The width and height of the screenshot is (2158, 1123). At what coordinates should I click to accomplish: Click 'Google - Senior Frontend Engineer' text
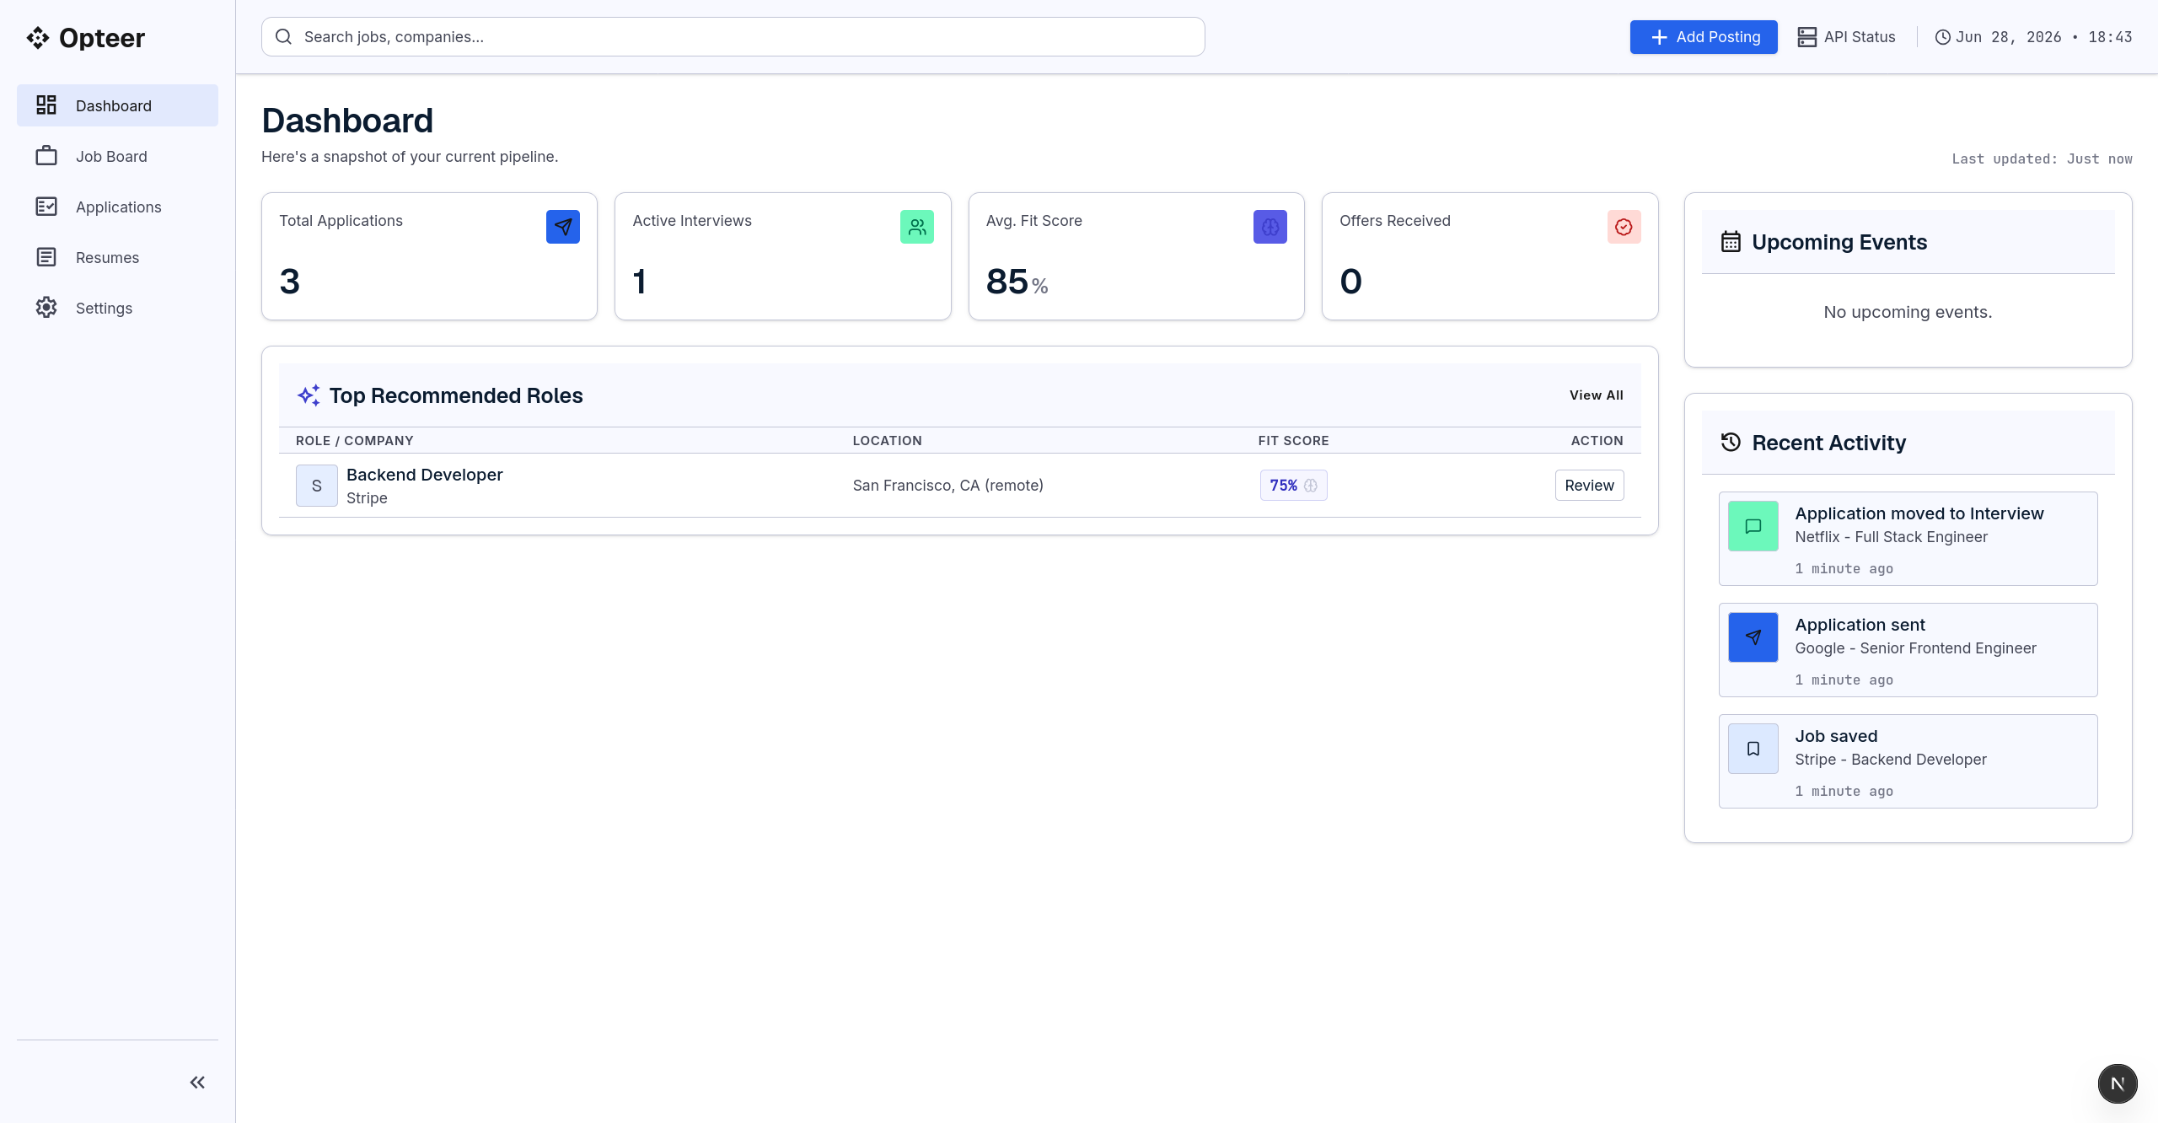point(1915,648)
